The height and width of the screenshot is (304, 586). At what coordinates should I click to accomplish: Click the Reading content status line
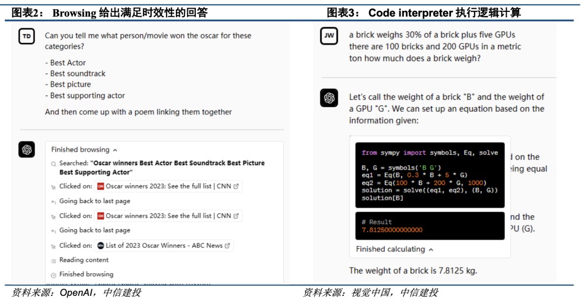click(84, 260)
